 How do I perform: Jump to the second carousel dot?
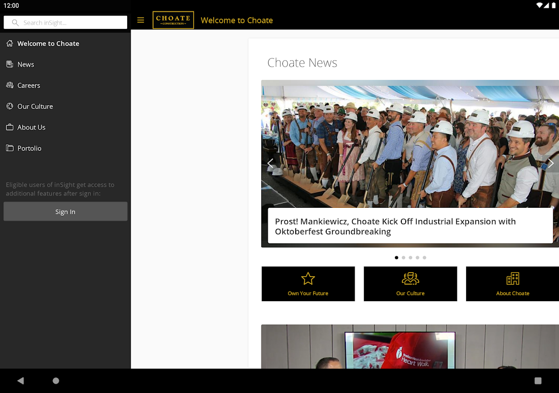pyautogui.click(x=404, y=257)
